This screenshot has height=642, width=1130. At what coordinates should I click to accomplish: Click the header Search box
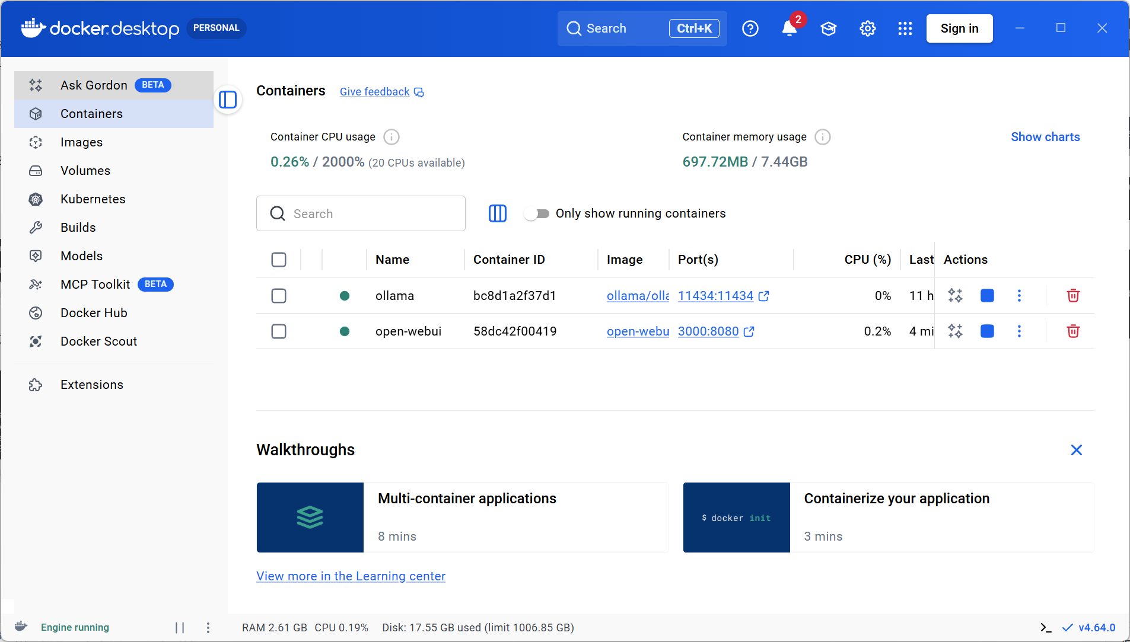pyautogui.click(x=642, y=28)
